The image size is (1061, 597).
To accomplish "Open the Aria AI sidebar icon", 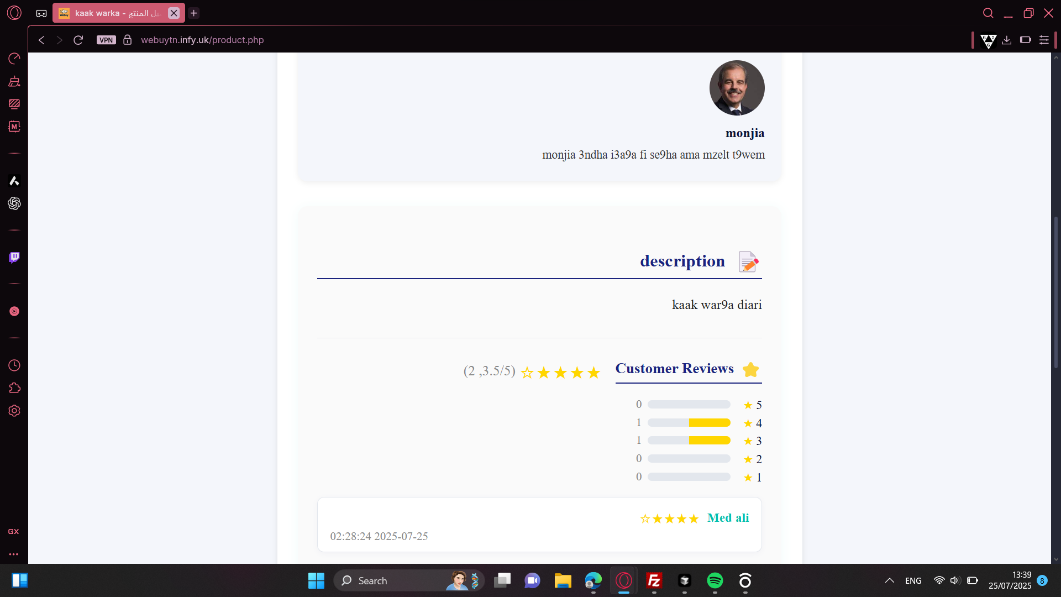I will tap(14, 181).
